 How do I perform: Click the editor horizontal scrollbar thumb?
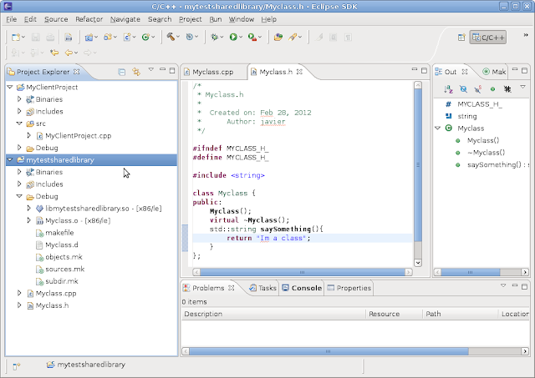302,272
